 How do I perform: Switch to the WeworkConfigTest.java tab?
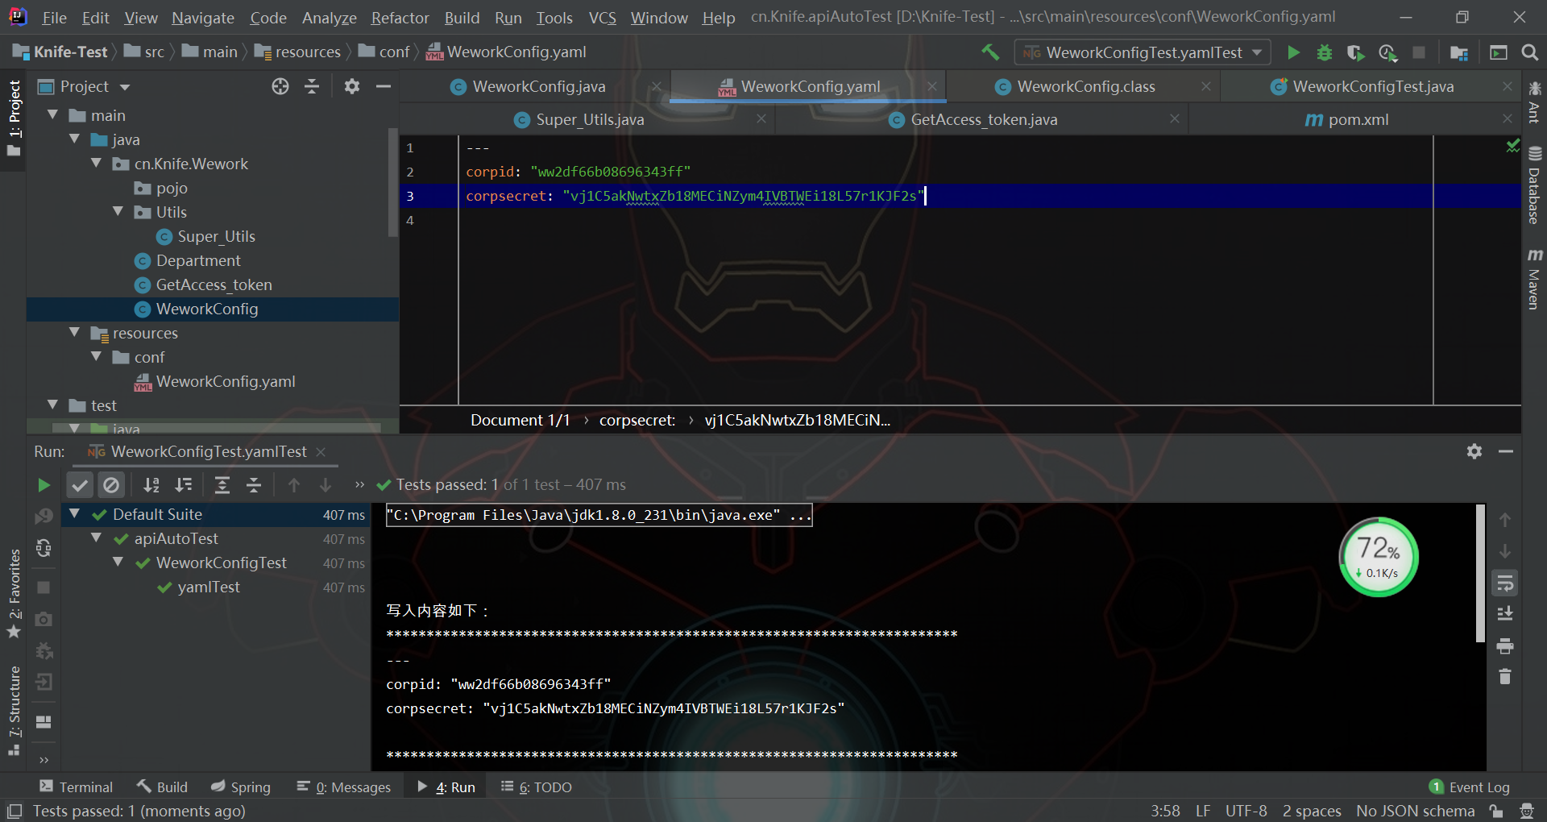point(1372,86)
